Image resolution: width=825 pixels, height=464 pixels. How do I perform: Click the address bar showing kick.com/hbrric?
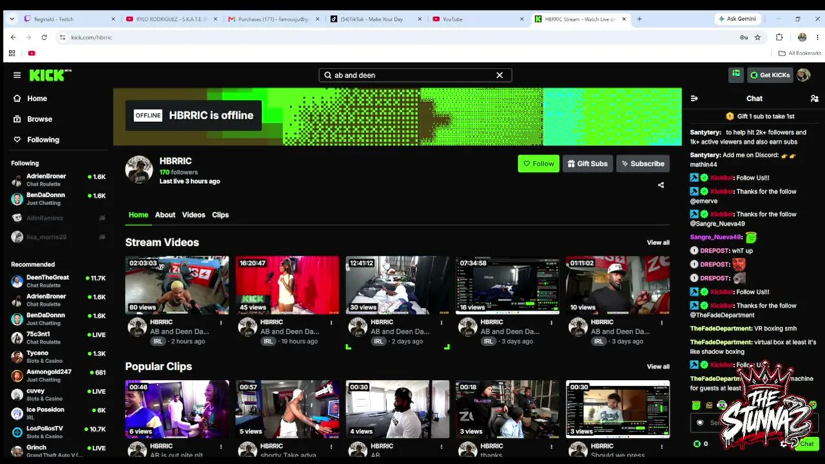[400, 37]
